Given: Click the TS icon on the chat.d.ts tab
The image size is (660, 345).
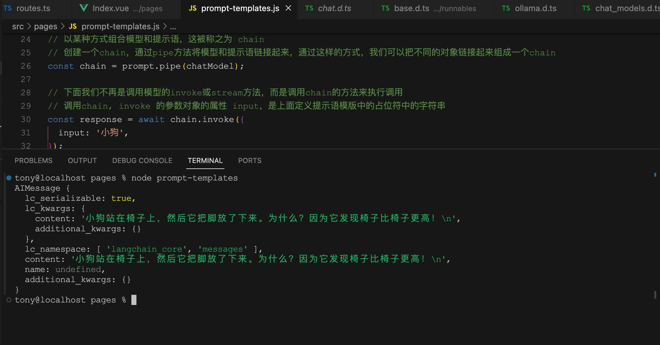Looking at the screenshot, I should point(309,8).
